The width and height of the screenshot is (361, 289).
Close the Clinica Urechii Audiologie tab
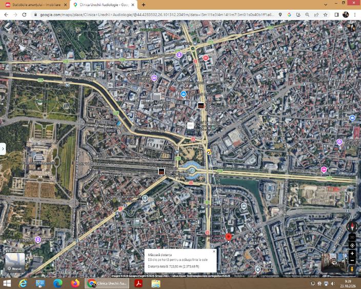133,5
